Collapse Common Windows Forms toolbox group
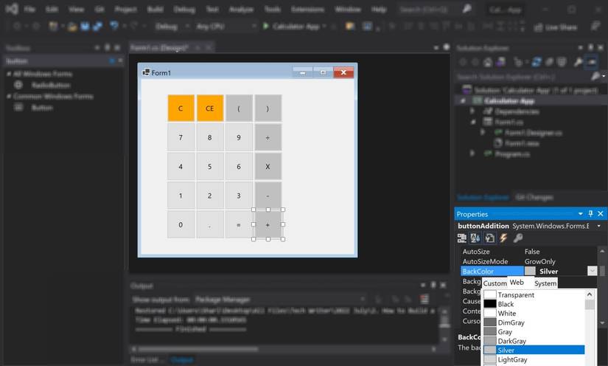608x366 pixels. [x=9, y=96]
